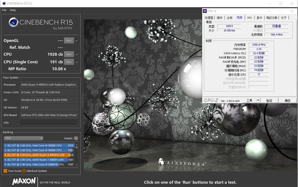Maximize the Cinebench window

[281, 3]
